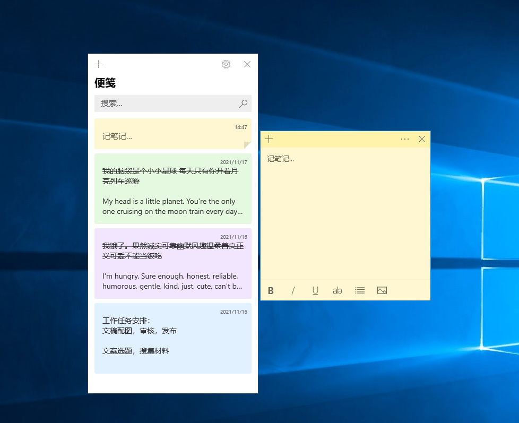Open the yellow note's three-dot menu
Image resolution: width=519 pixels, height=423 pixels.
click(x=405, y=139)
